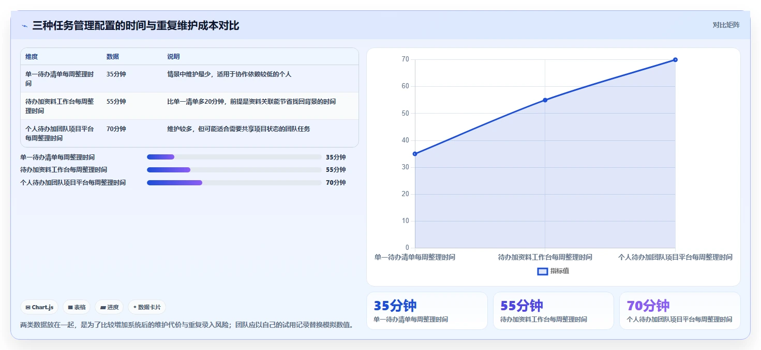Click x-axis label 个人待办加团队项目平台每周整理时间
This screenshot has width=761, height=350.
click(x=675, y=257)
